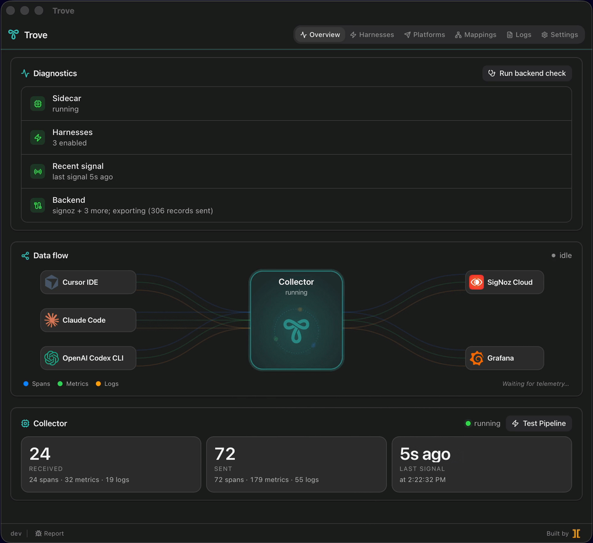Click the green running status dot
The width and height of the screenshot is (593, 543).
[x=468, y=423]
